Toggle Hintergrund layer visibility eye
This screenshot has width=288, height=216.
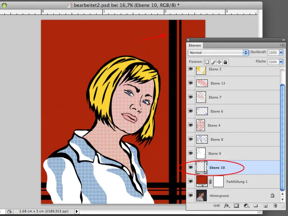[191, 195]
